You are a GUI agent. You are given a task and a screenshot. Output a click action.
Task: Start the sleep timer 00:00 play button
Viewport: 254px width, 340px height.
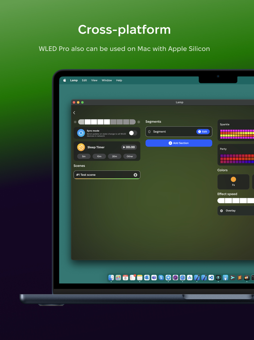129,147
